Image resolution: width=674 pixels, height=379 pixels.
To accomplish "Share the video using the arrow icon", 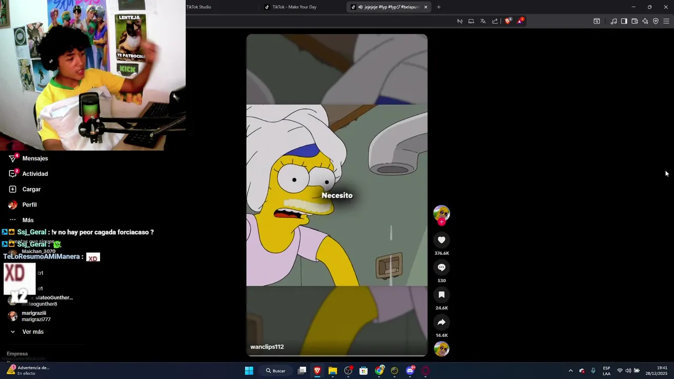I will 441,322.
